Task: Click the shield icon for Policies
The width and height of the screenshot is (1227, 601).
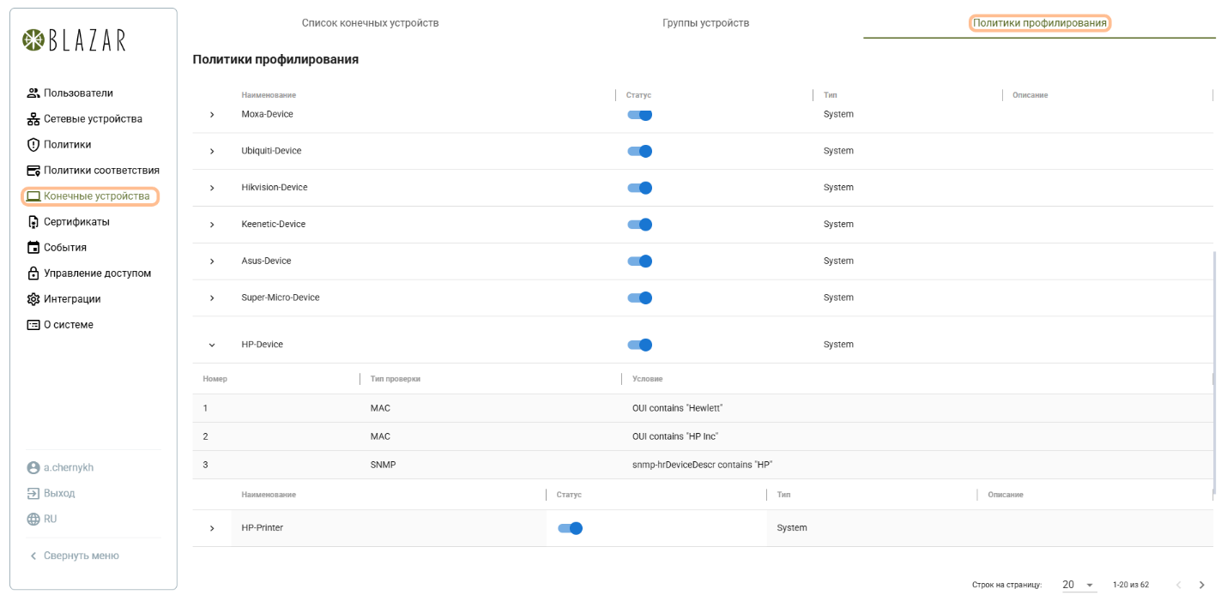Action: 33,145
